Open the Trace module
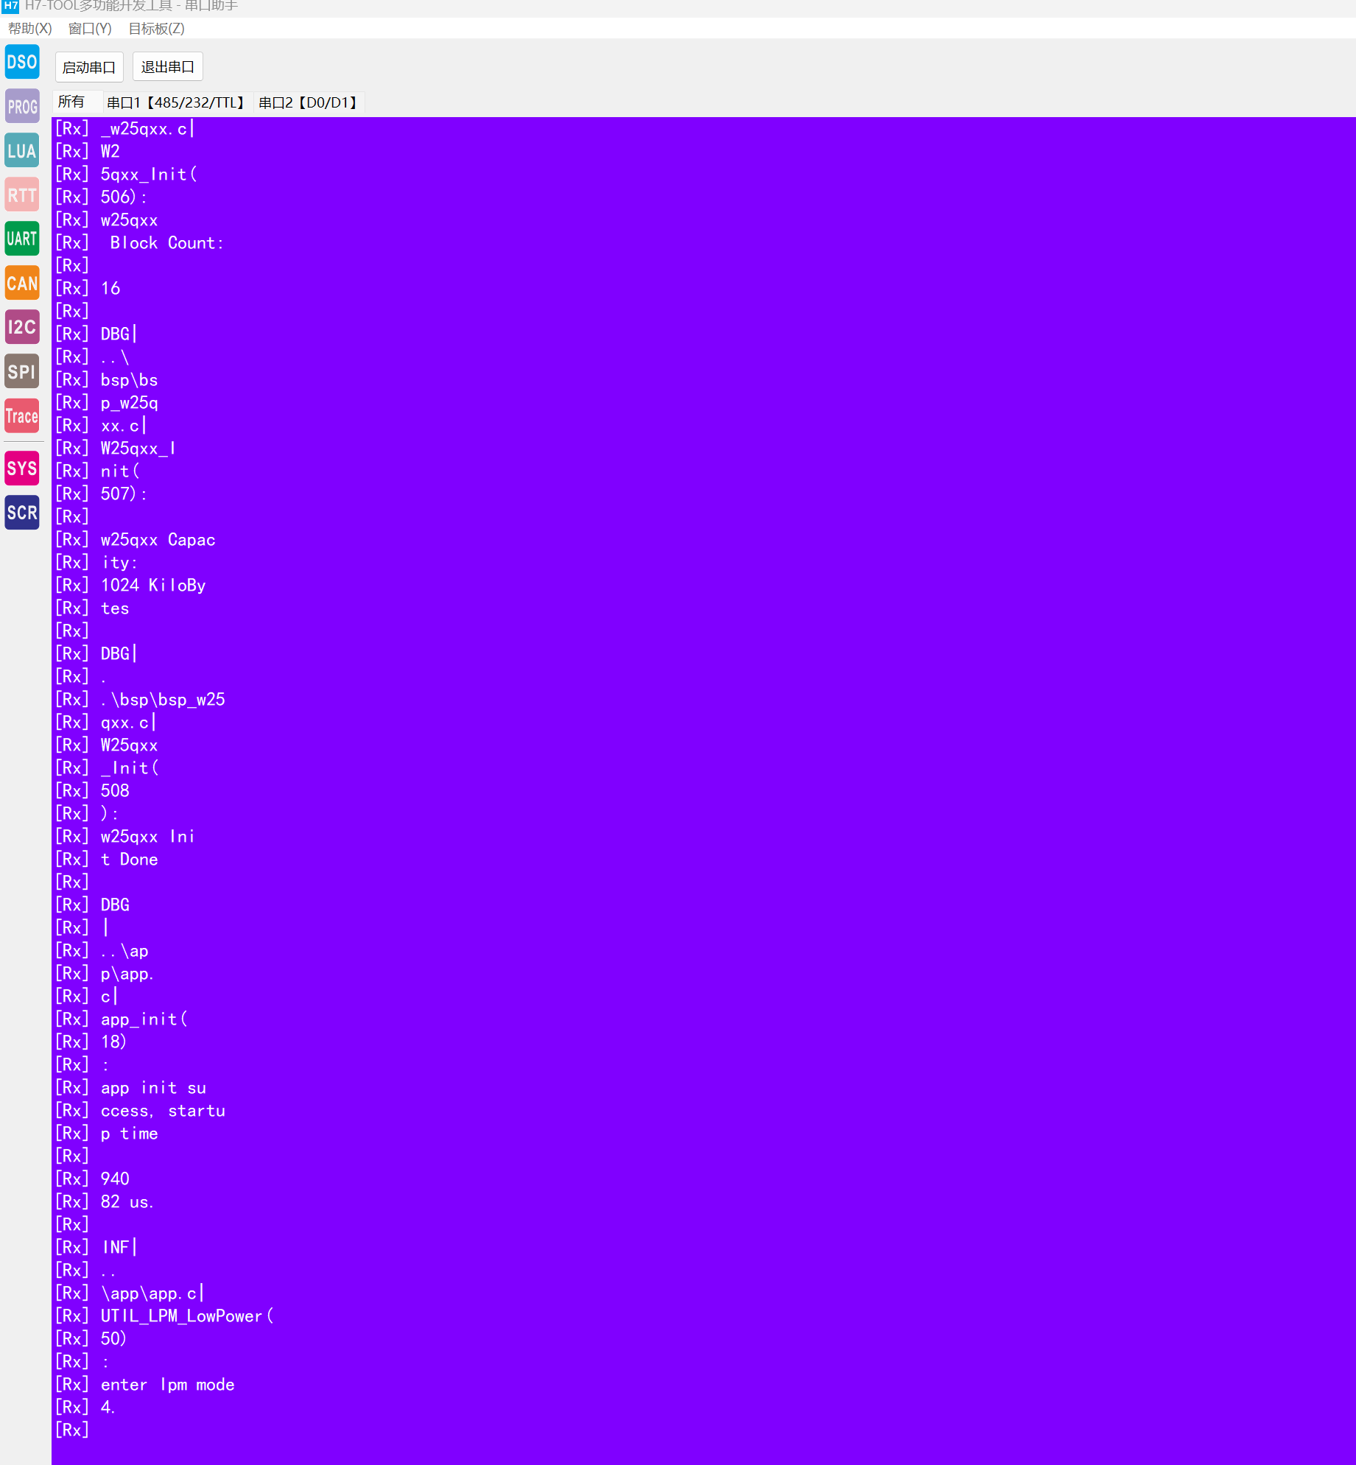This screenshot has height=1465, width=1356. coord(22,416)
